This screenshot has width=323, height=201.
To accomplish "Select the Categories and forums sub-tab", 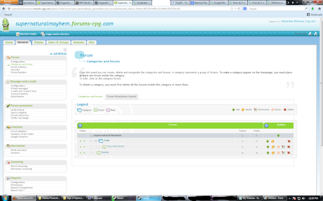I will pyautogui.click(x=90, y=96).
